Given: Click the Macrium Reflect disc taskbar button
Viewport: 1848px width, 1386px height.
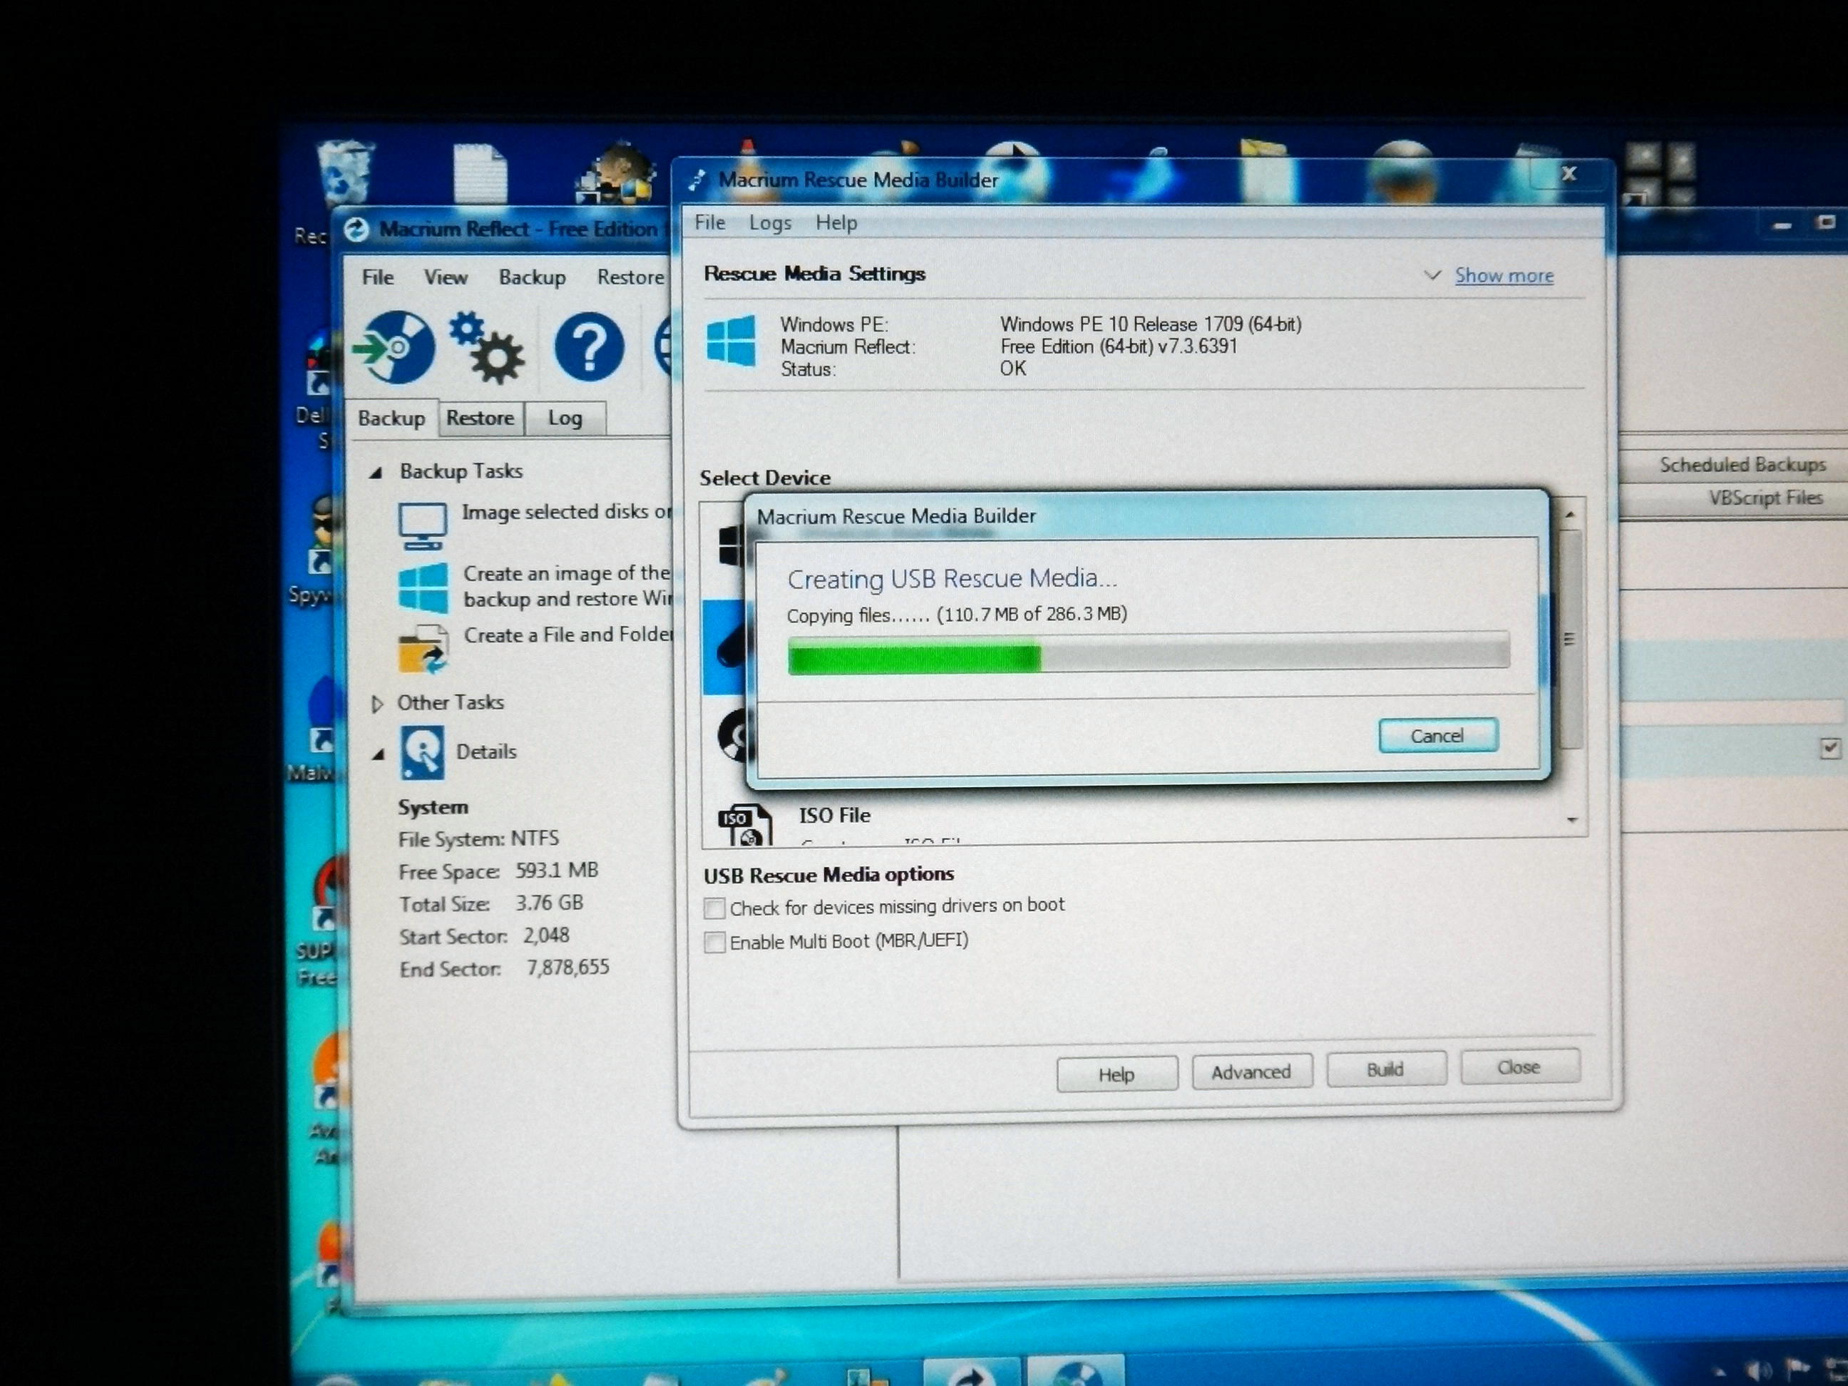Looking at the screenshot, I should point(1075,1372).
